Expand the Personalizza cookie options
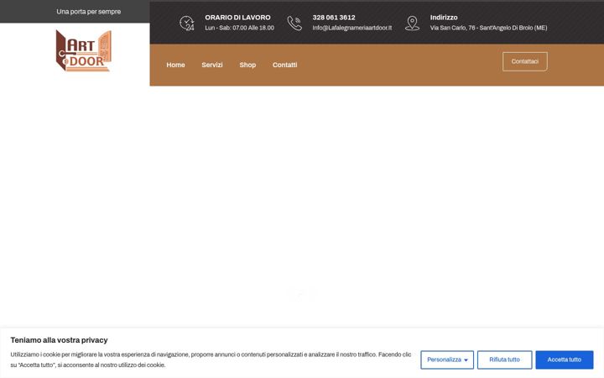Screen dimensions: 604x378 tap(447, 360)
